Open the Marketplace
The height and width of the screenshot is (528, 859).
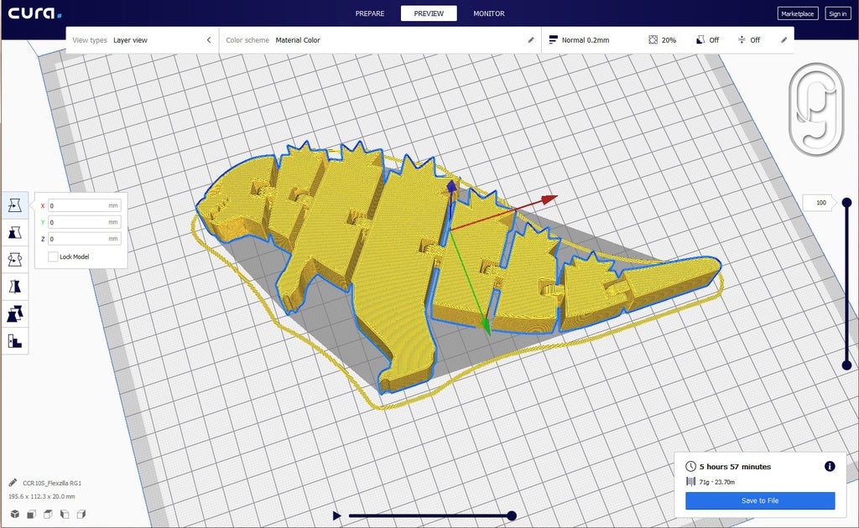(798, 13)
